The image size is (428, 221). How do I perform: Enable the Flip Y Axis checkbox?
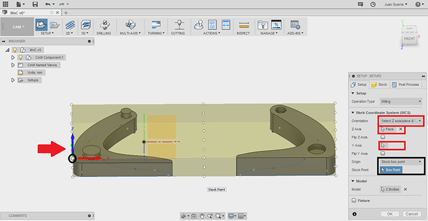pyautogui.click(x=383, y=153)
